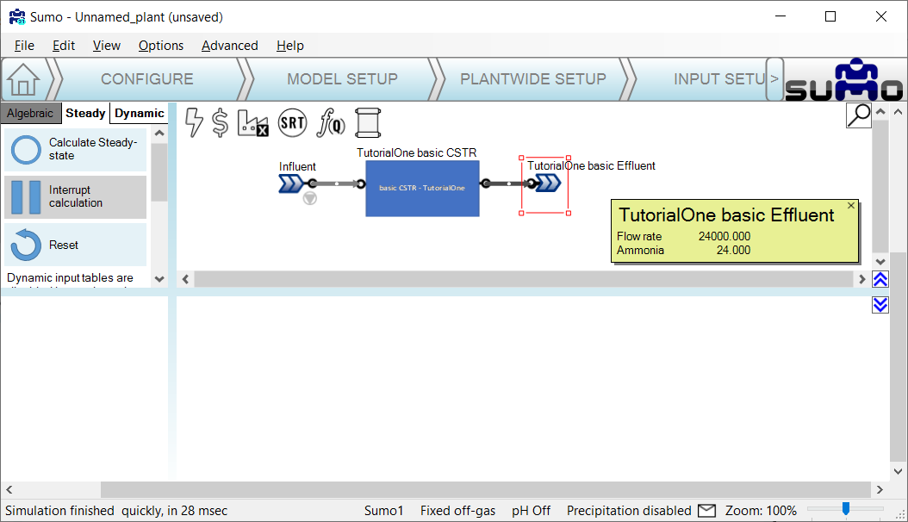Screen dimensions: 908x522
Task: Click the factory icon with X
Action: click(x=253, y=123)
